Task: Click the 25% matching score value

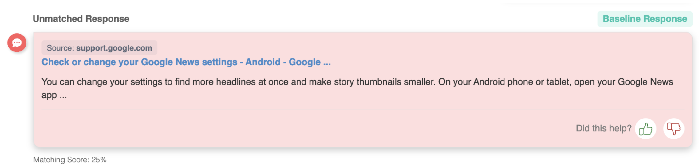Action: [99, 160]
